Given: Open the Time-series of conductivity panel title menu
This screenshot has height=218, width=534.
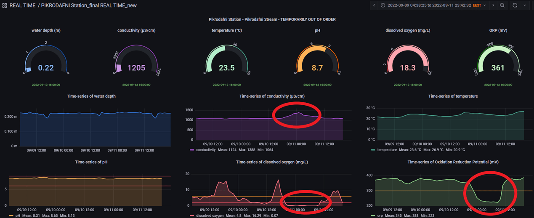Looking at the screenshot, I should 272,96.
